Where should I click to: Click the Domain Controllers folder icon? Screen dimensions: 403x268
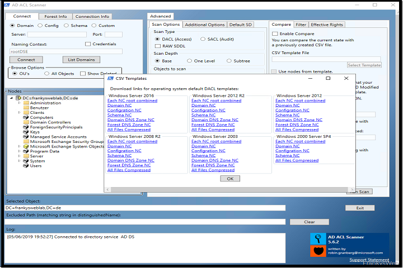[26, 122]
